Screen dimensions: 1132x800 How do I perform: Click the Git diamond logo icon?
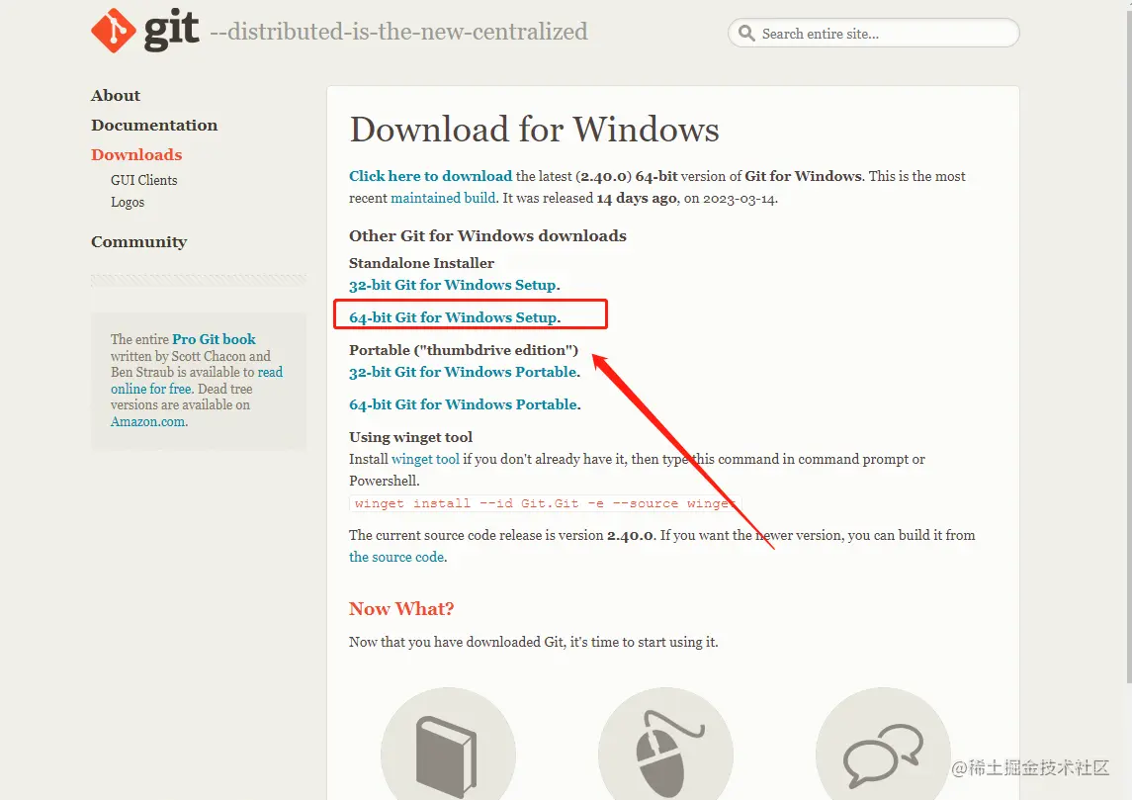coord(114,31)
